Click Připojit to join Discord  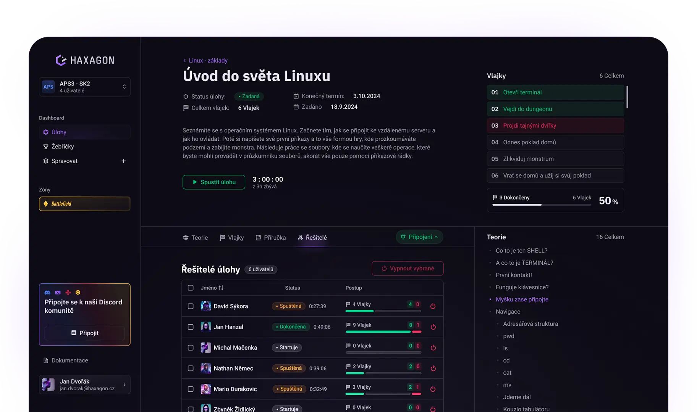coord(84,333)
